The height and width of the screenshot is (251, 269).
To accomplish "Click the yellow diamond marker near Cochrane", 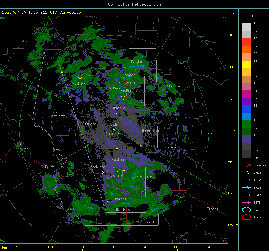I will tap(103, 172).
